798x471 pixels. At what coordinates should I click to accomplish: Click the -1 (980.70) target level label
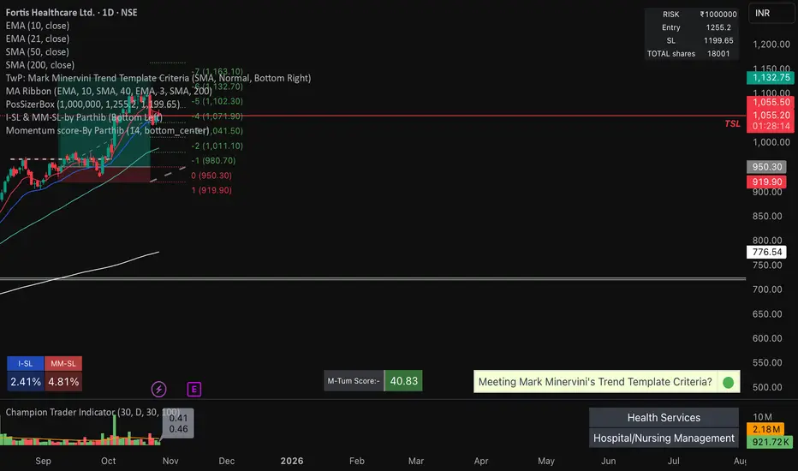tap(213, 161)
